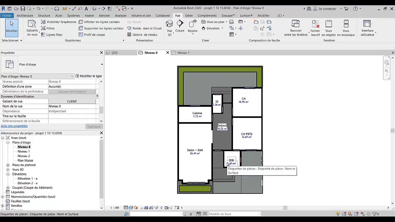This screenshot has width=395, height=222.
Task: Expand Plans de plafond tree node
Action: 8,165
